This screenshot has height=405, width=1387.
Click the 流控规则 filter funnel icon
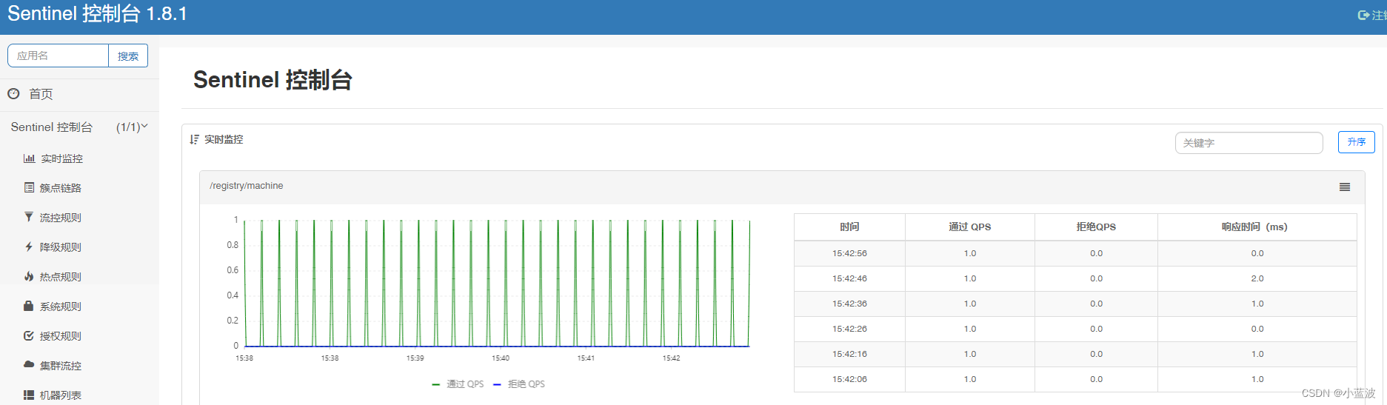[29, 217]
